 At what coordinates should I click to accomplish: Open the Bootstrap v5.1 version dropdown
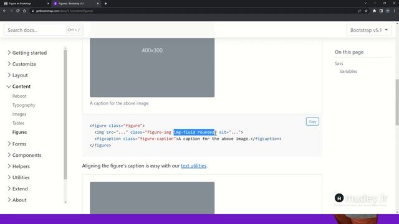(x=368, y=30)
